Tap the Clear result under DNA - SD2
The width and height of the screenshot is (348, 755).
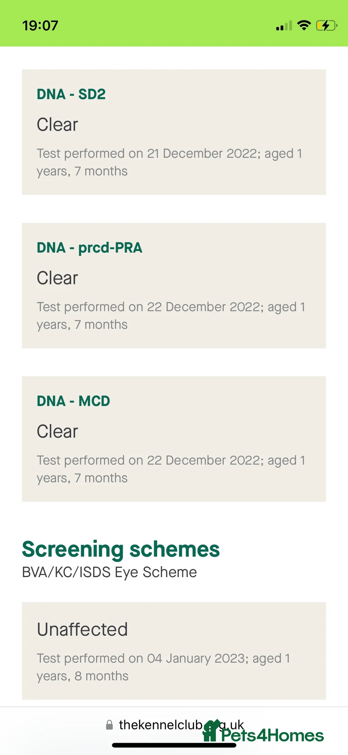point(57,125)
